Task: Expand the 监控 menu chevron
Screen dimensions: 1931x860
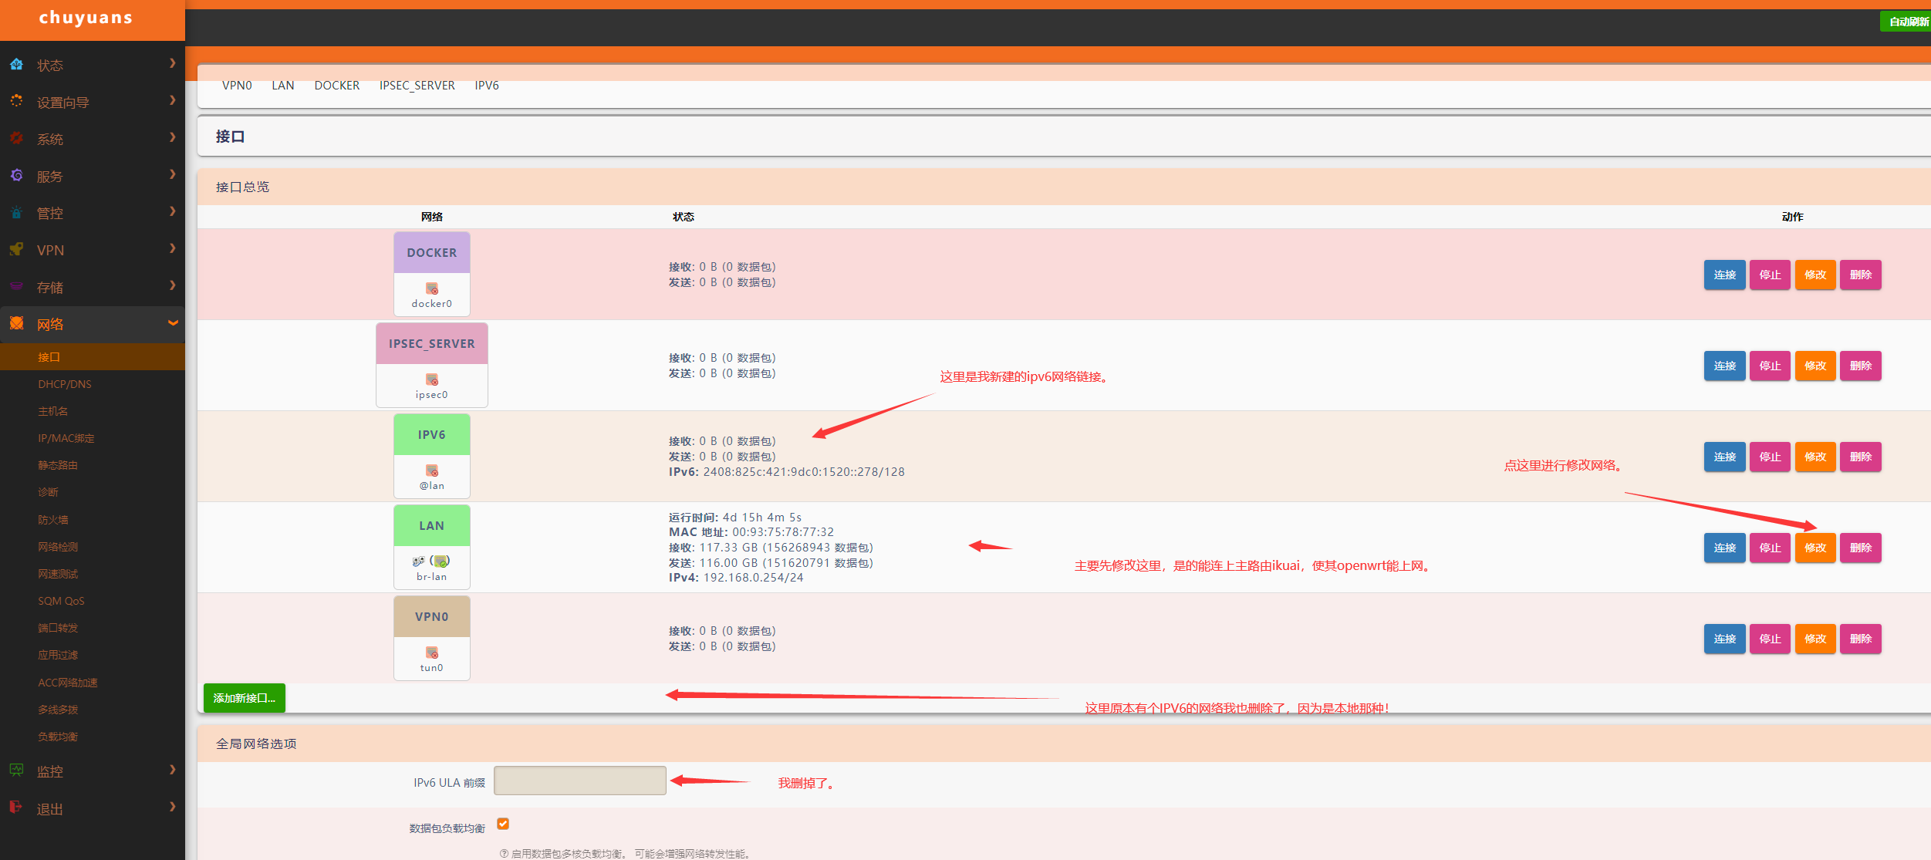Action: 173,770
